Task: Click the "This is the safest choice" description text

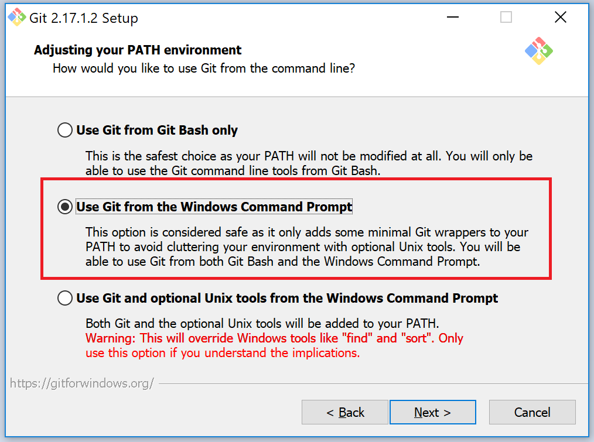Action: point(309,156)
